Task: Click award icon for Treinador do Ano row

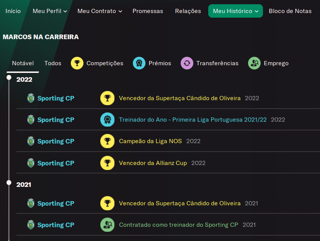Action: point(107,120)
